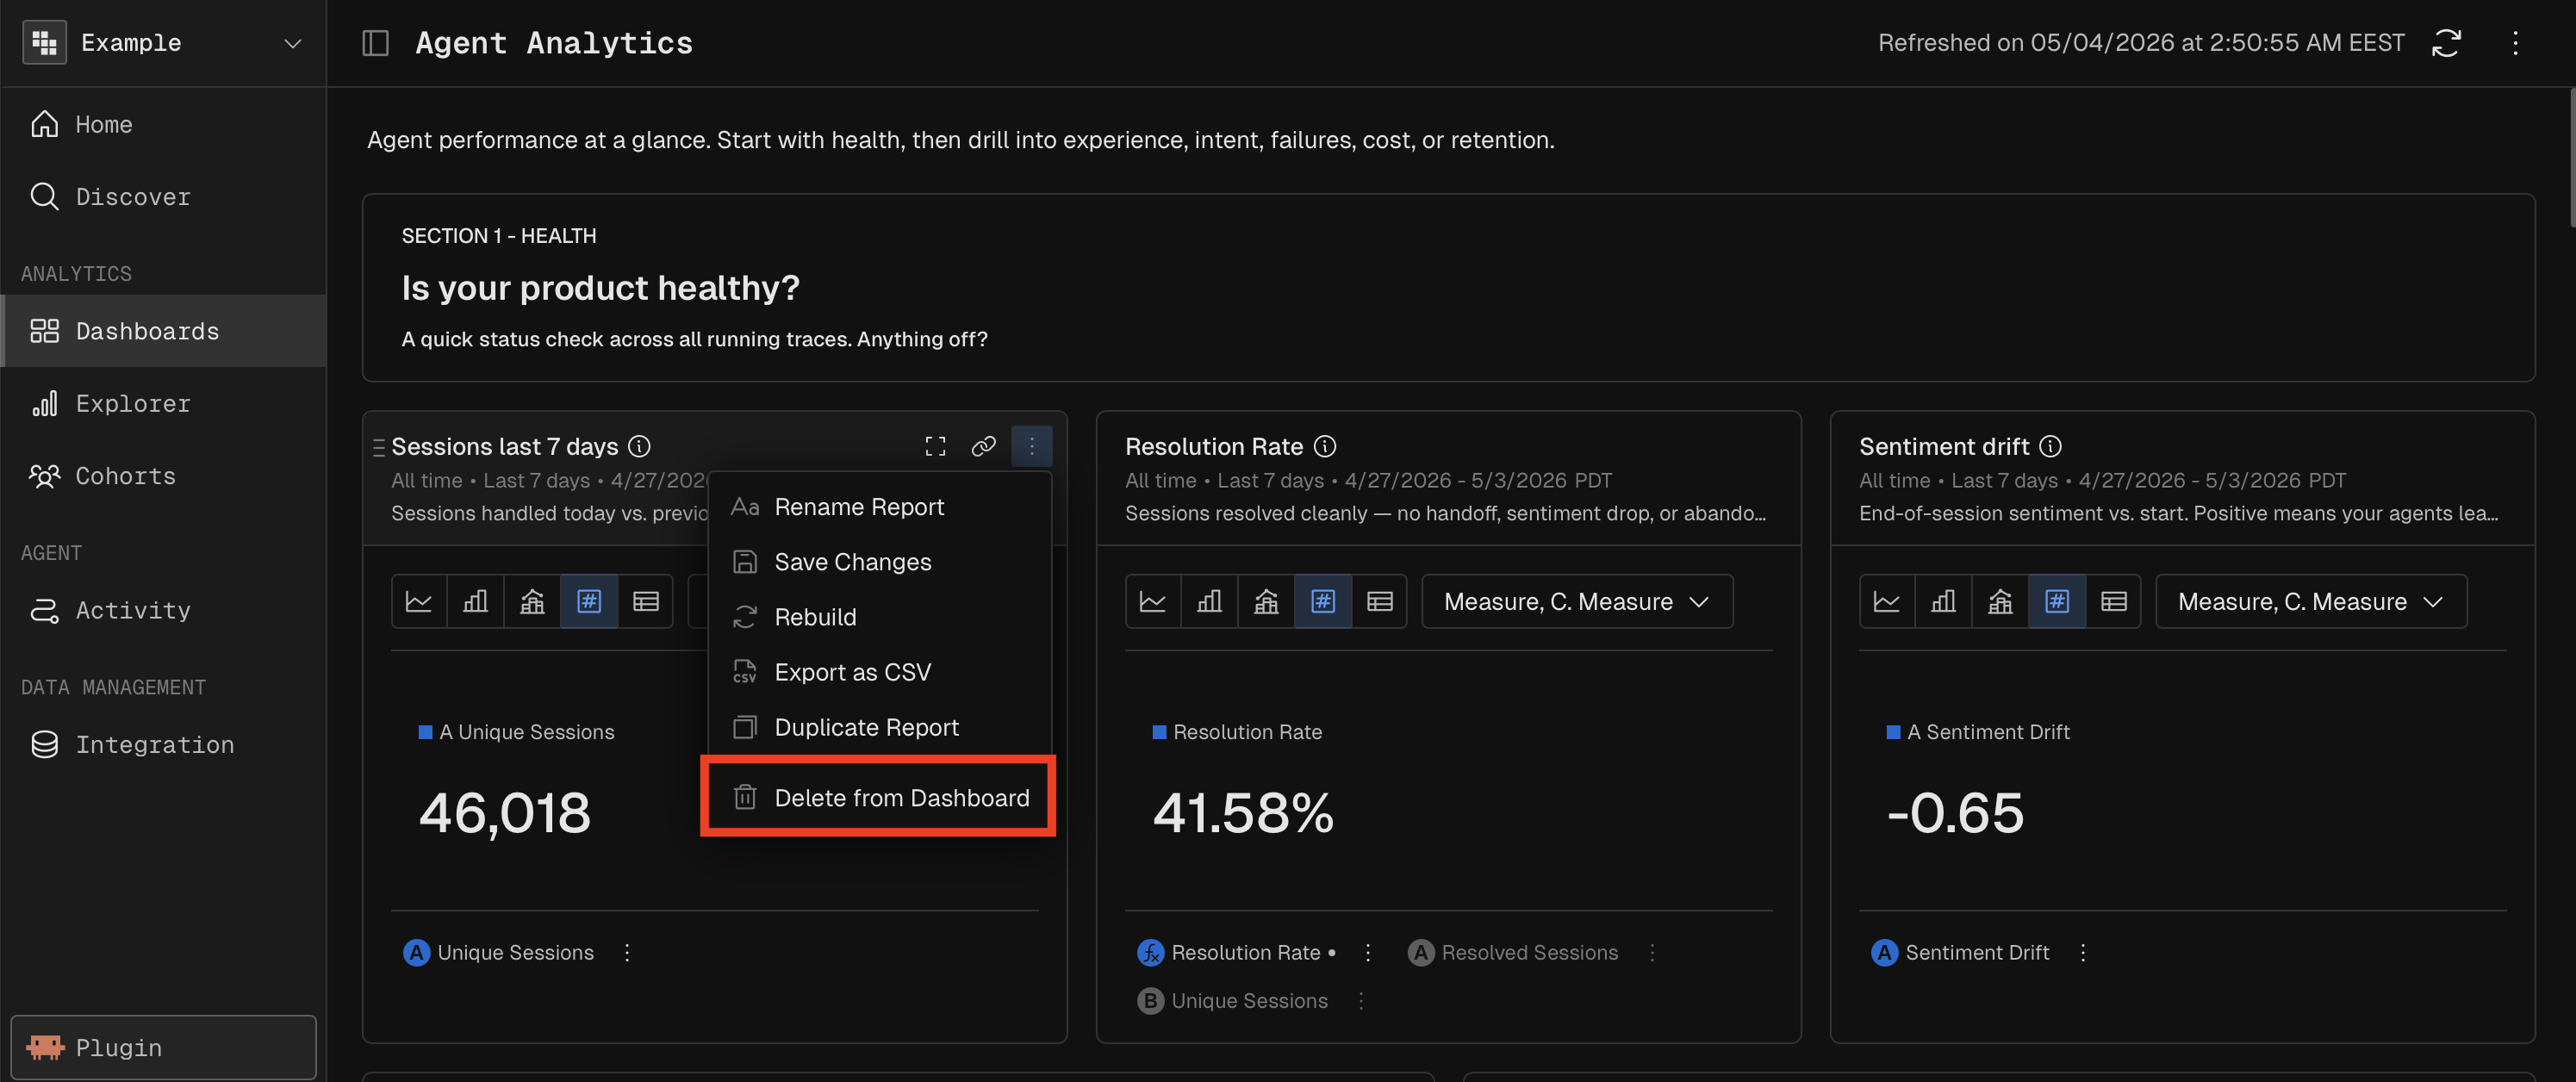Viewport: 2576px width, 1082px height.
Task: Click the 41.58% resolution value
Action: tap(1243, 812)
